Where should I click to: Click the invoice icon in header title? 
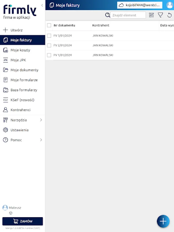point(52,5)
